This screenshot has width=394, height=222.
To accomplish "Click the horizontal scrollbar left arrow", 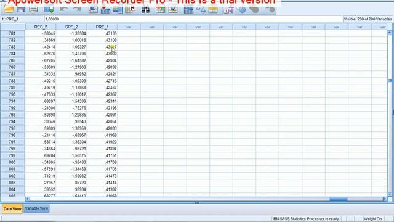I will (x=27, y=199).
